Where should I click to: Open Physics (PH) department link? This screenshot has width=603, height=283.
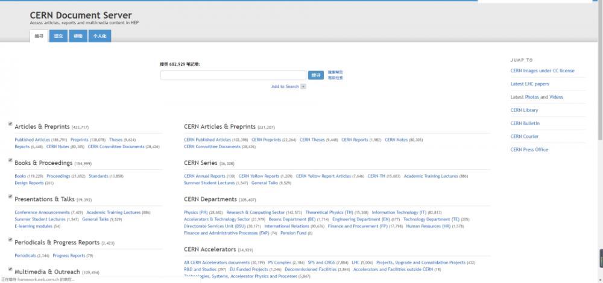(x=196, y=213)
